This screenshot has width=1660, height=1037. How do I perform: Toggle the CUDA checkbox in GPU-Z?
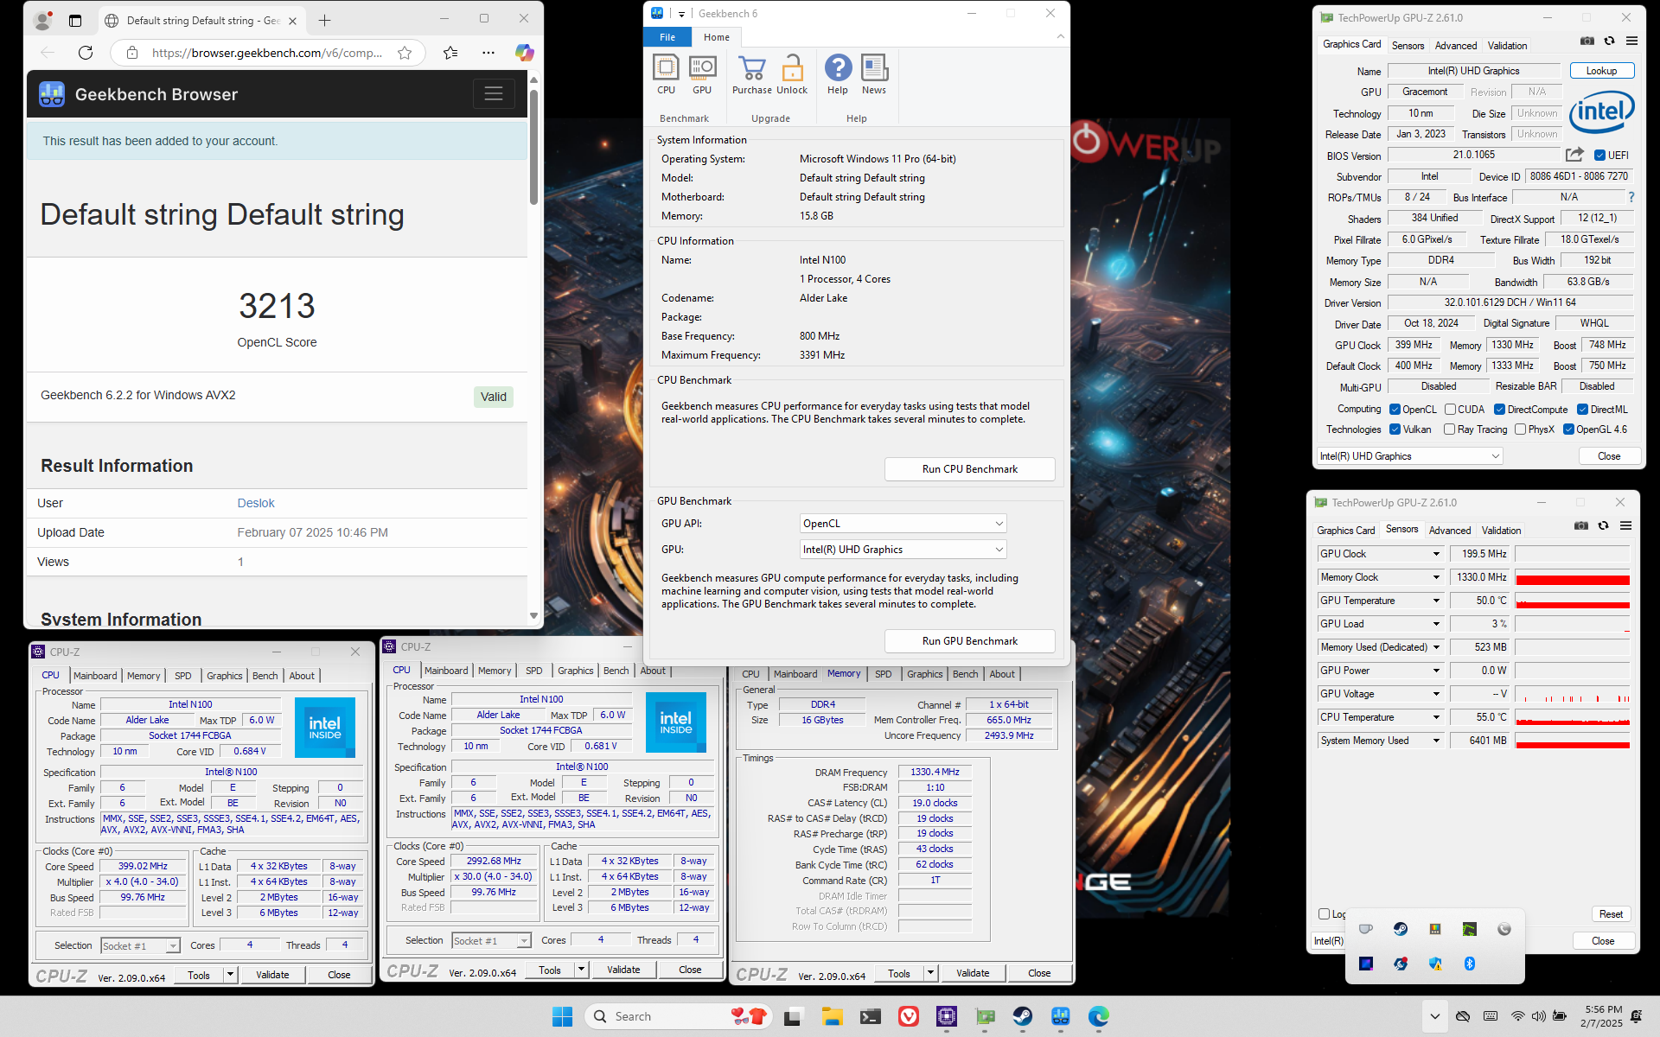(1450, 410)
